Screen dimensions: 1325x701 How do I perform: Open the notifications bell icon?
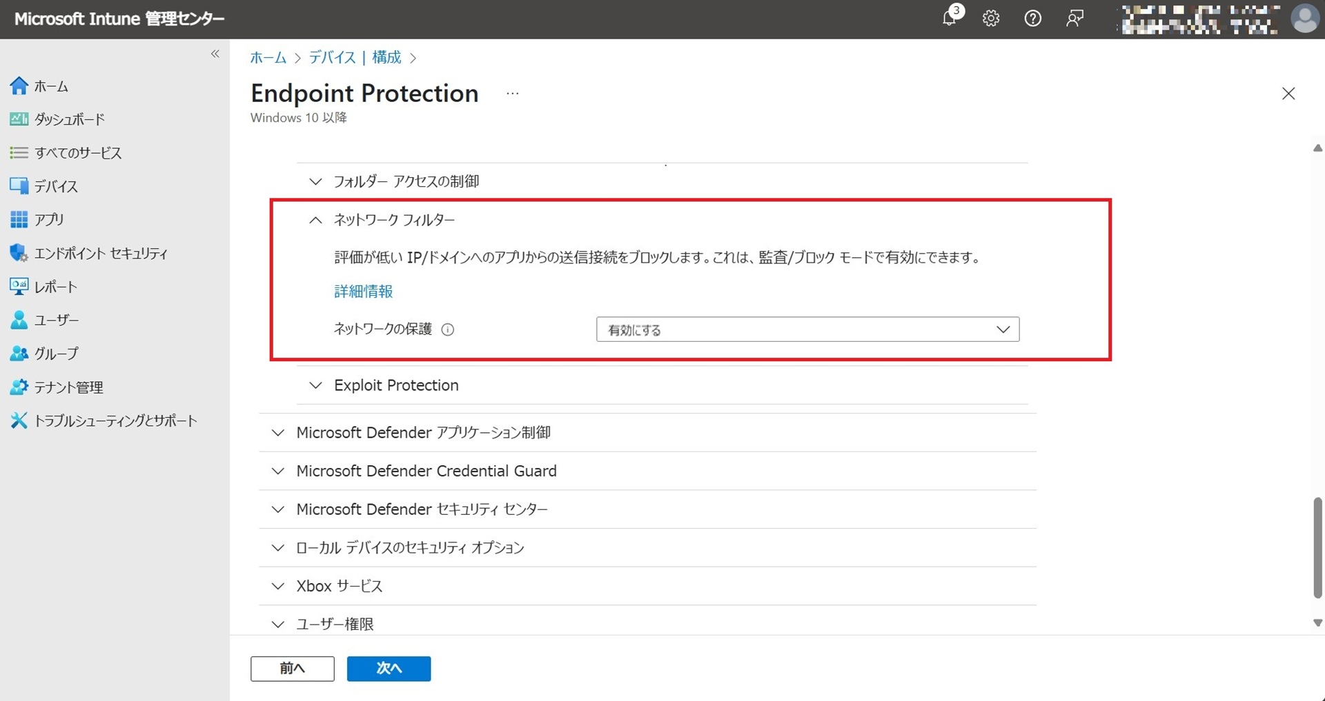950,19
